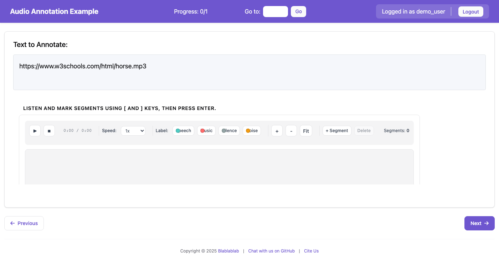Screen dimensions: 499x271
Task: Select the Silence label
Action: coord(229,131)
